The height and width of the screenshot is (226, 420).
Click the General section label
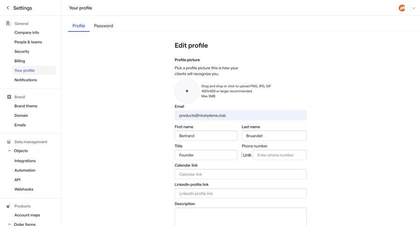click(21, 24)
